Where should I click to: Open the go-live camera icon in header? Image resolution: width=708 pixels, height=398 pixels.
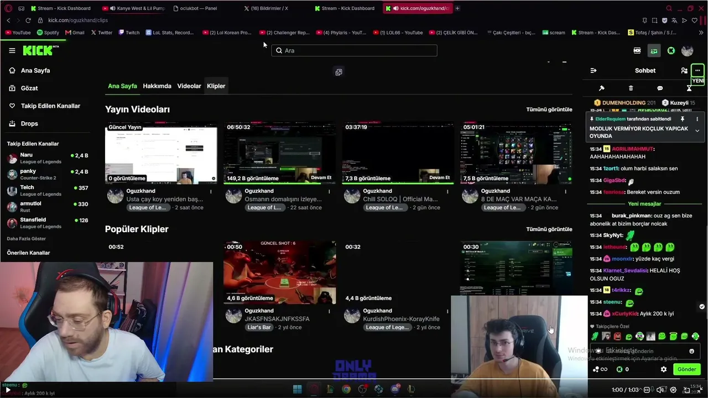coord(637,51)
